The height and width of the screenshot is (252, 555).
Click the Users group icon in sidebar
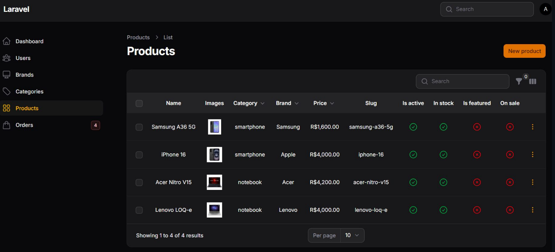click(x=6, y=58)
